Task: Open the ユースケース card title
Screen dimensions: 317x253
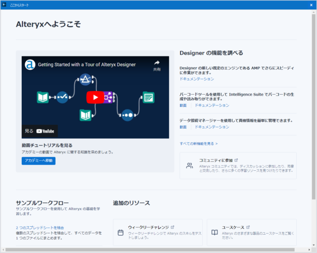Action: click(x=233, y=227)
